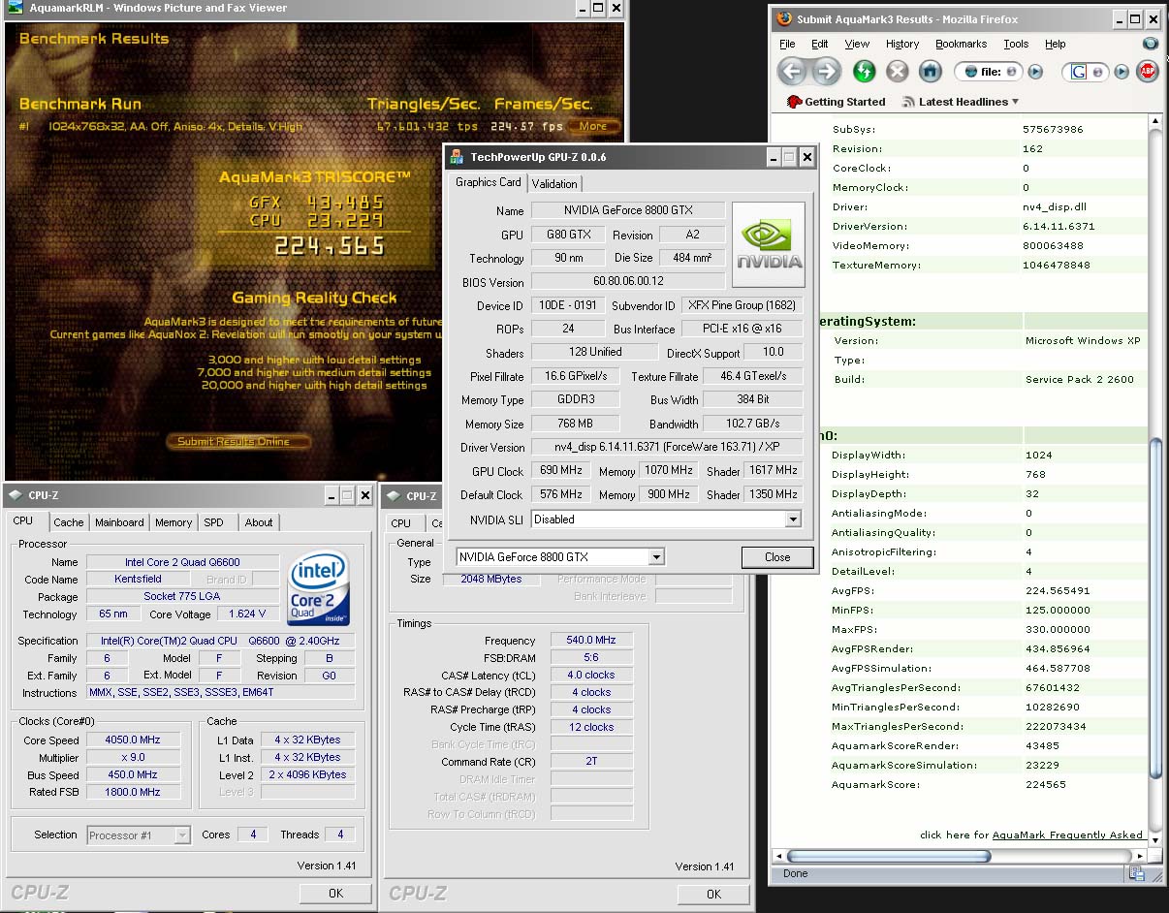The width and height of the screenshot is (1169, 913).
Task: Click OK in the right CPU-Z window
Action: [x=713, y=894]
